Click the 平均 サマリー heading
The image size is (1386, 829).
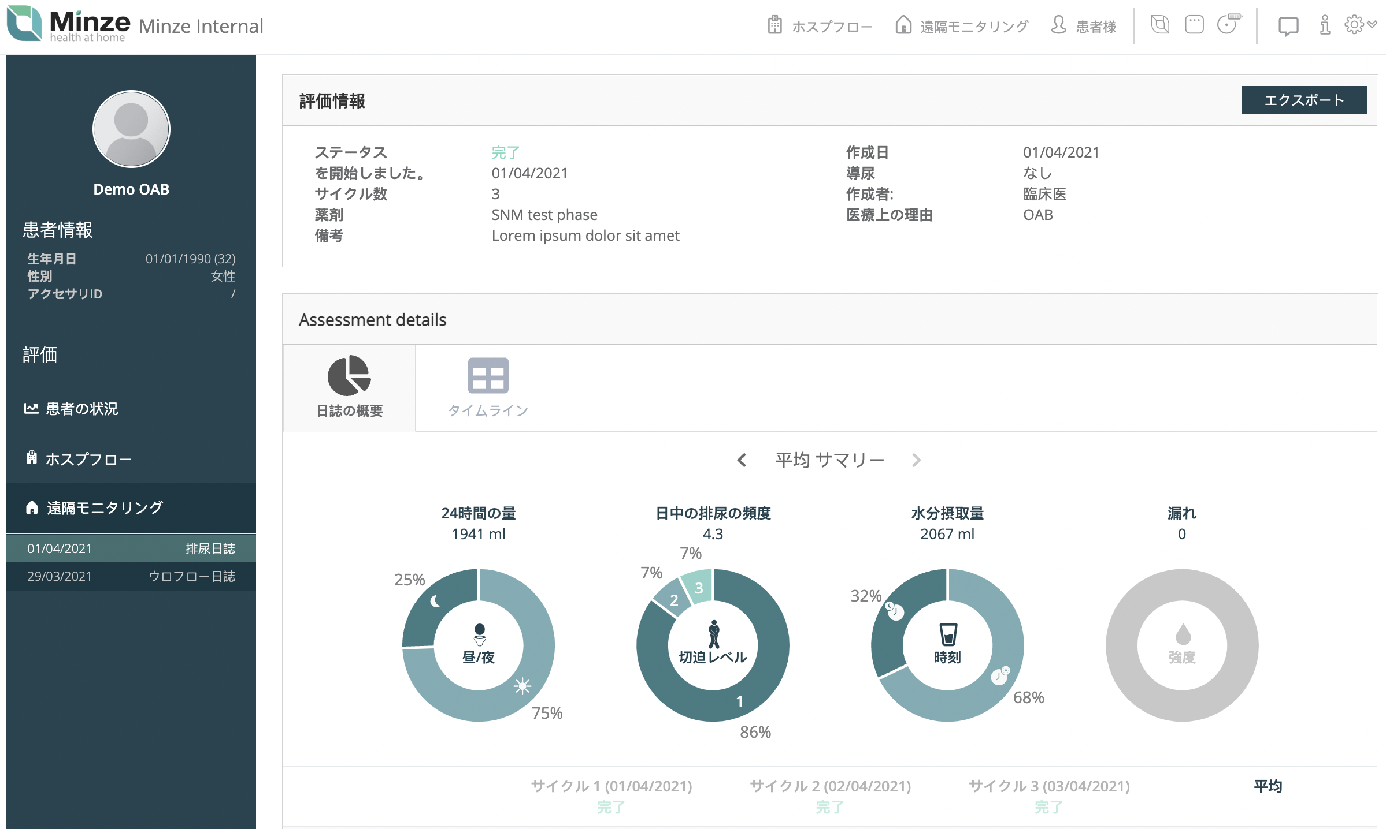(829, 460)
